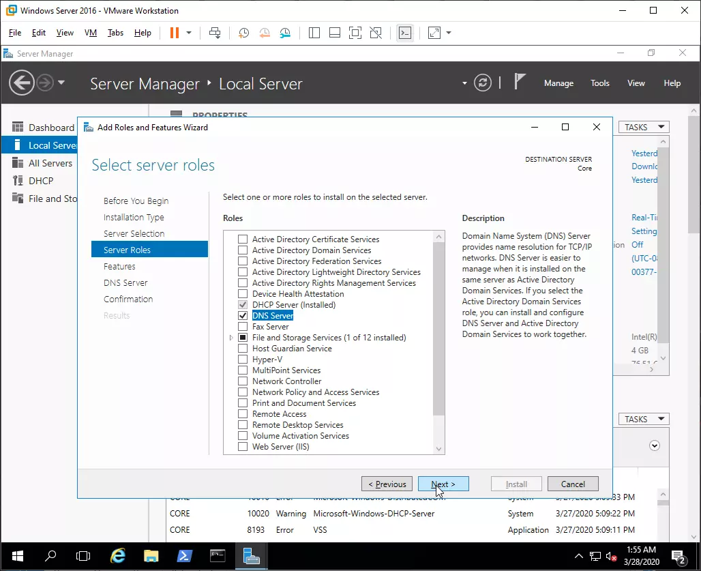This screenshot has height=571, width=701.
Task: Open the Windows Start menu
Action: coord(18,556)
